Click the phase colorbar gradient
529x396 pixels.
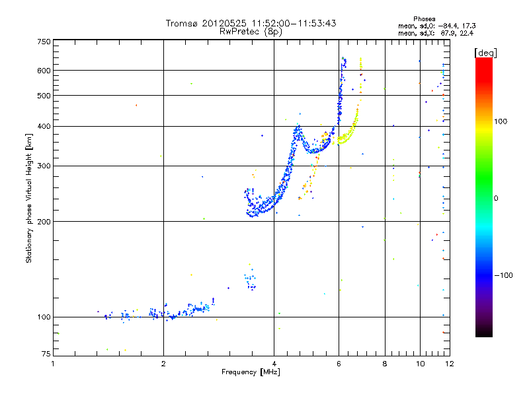pos(484,197)
